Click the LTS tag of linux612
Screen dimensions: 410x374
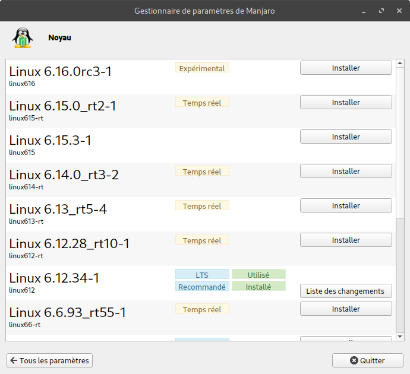click(x=202, y=274)
